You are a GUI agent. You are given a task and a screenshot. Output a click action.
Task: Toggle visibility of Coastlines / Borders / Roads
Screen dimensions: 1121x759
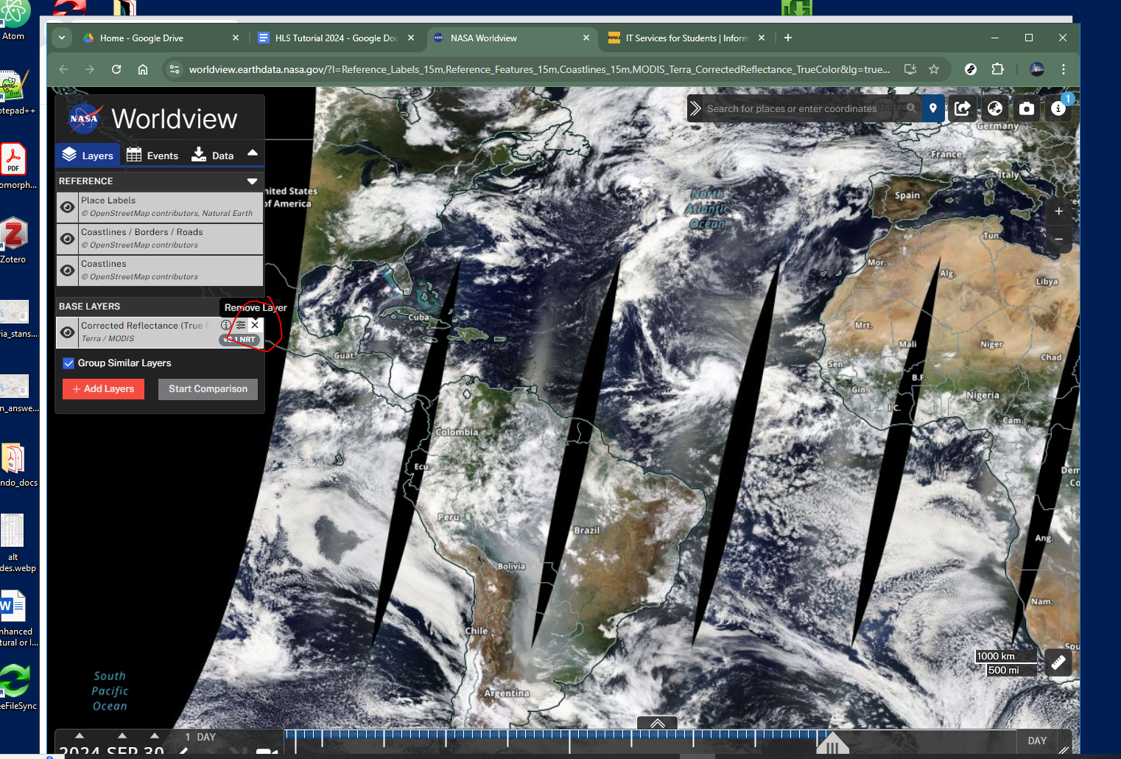point(68,239)
